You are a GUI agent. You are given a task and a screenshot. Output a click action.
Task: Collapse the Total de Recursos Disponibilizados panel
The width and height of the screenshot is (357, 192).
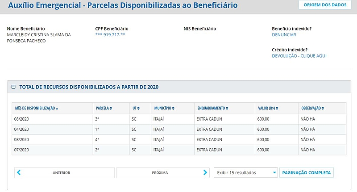coord(13,87)
